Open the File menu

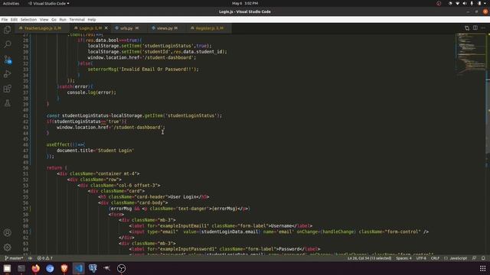click(x=5, y=19)
